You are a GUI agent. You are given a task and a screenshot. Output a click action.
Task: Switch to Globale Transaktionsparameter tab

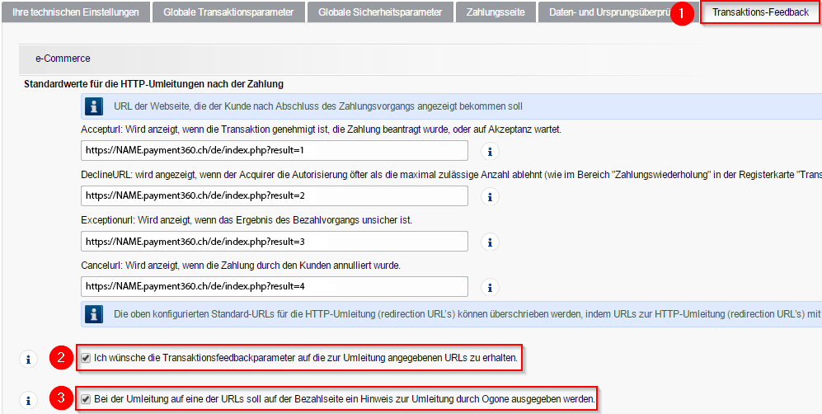coord(228,12)
